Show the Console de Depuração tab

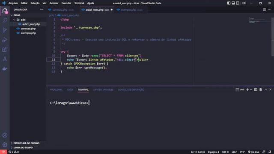click(x=131, y=90)
